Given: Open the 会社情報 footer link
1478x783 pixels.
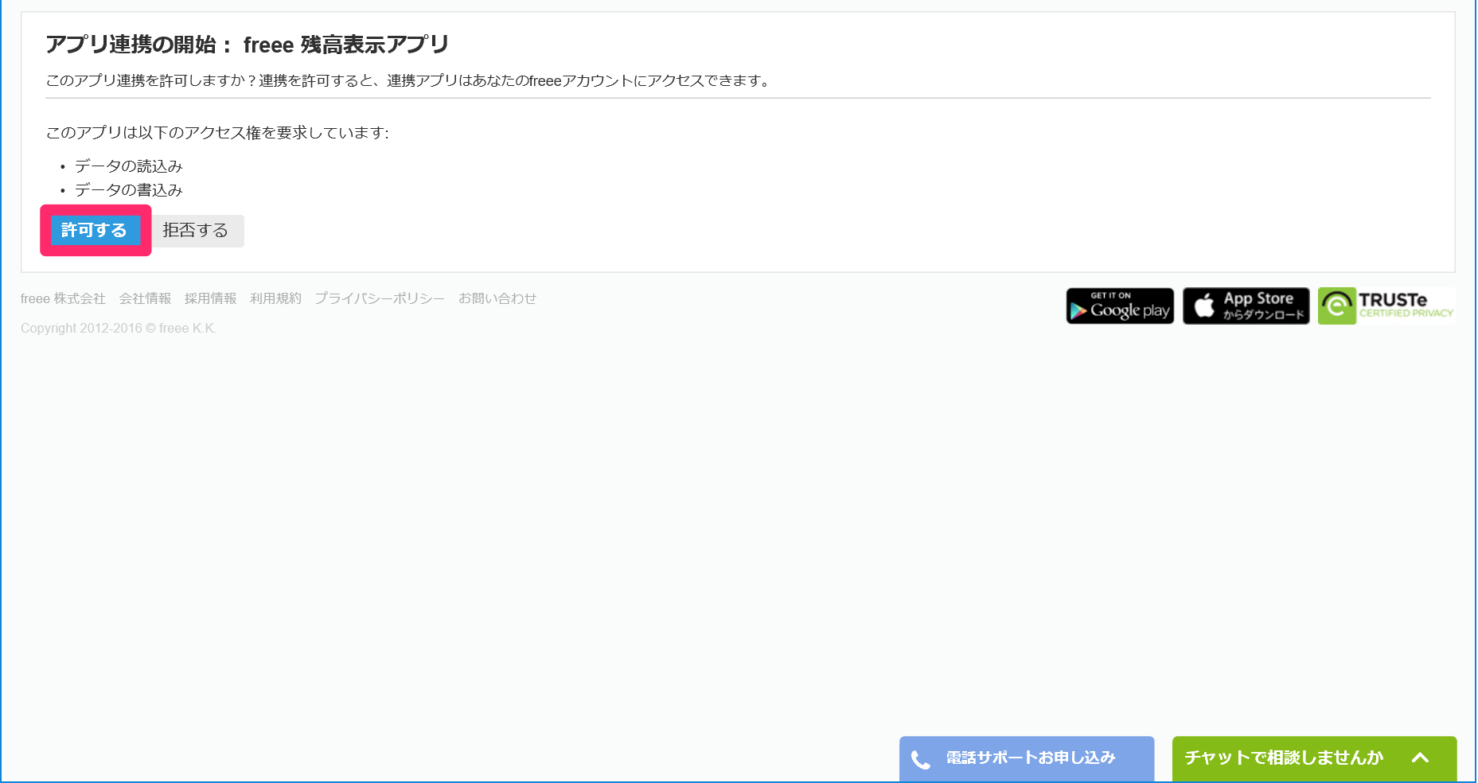Looking at the screenshot, I should click(x=146, y=298).
